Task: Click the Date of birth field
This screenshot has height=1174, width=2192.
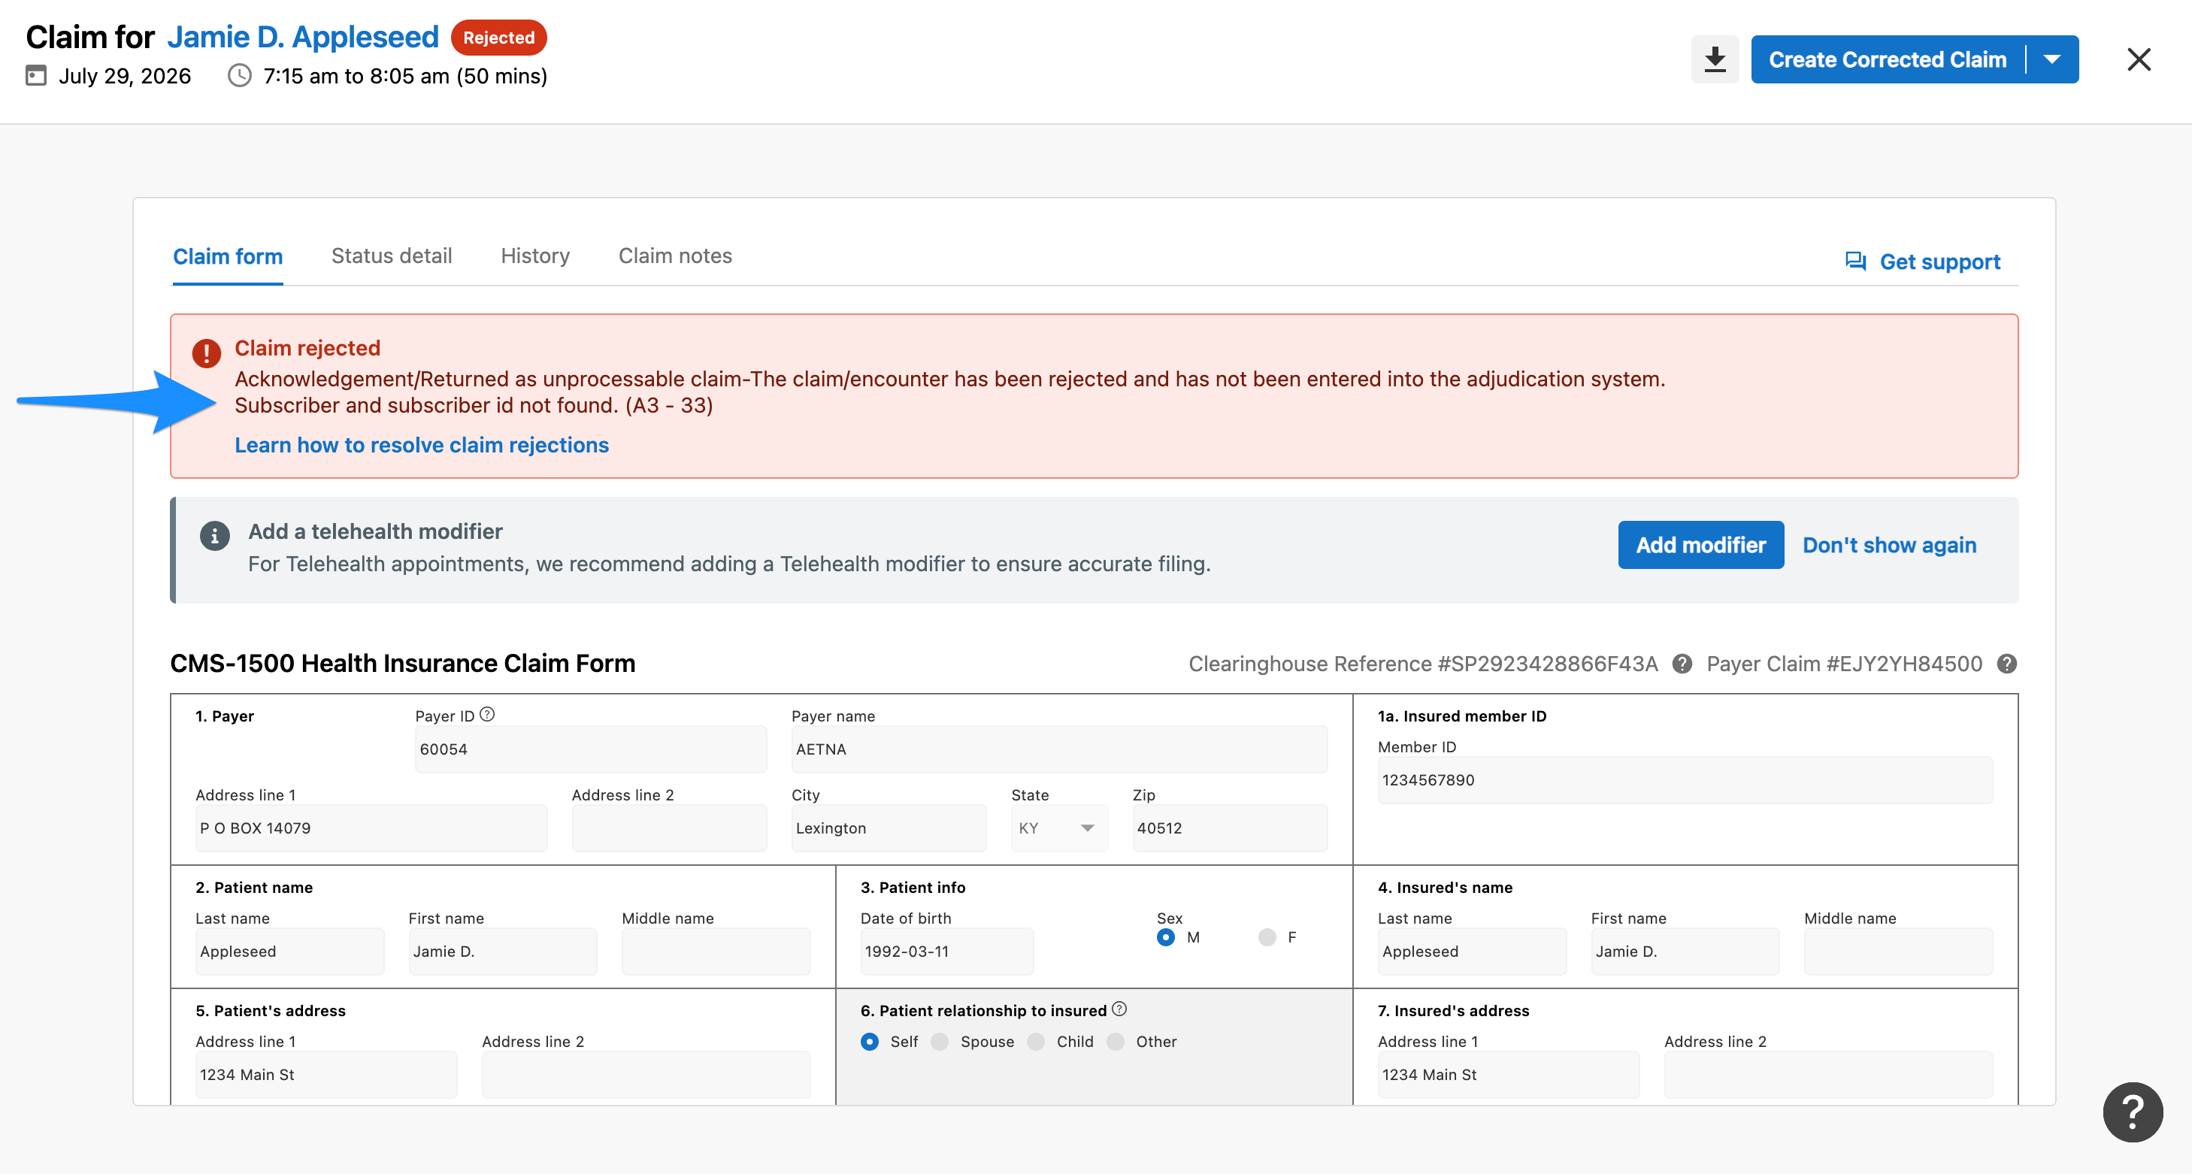Action: click(x=947, y=951)
